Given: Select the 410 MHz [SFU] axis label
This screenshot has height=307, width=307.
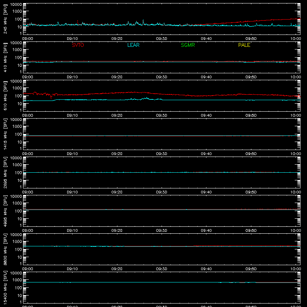Looking at the screenshot, I should click(5, 58).
